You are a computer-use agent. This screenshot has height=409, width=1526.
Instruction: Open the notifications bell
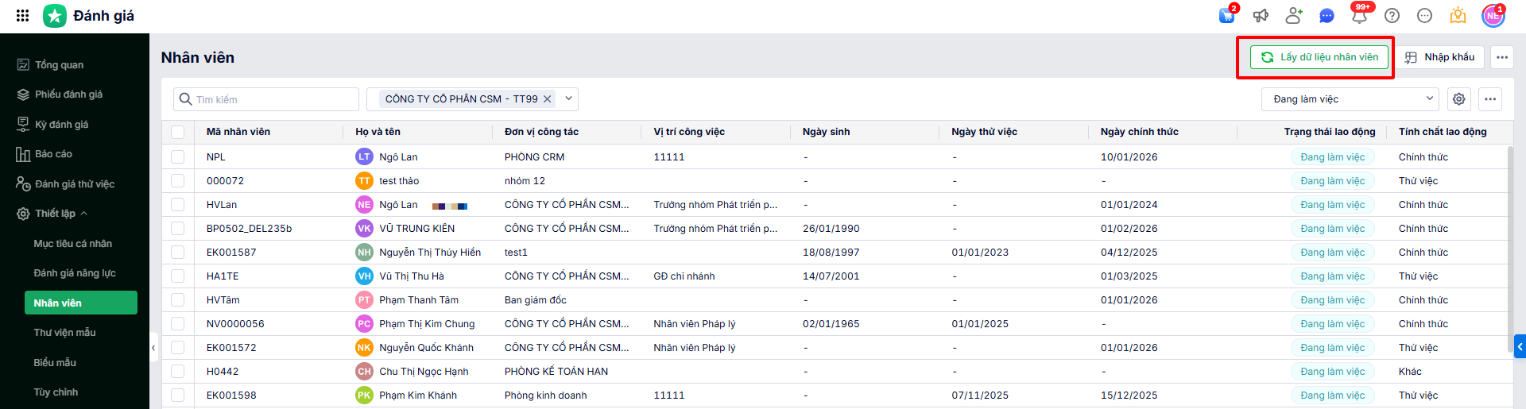tap(1359, 15)
